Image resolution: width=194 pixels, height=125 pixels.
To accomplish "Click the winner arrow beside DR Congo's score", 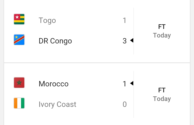I will click(x=132, y=40).
